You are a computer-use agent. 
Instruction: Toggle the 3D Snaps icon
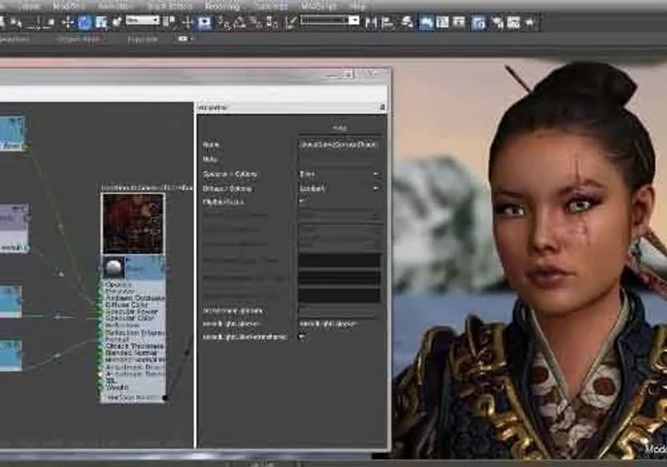point(223,23)
